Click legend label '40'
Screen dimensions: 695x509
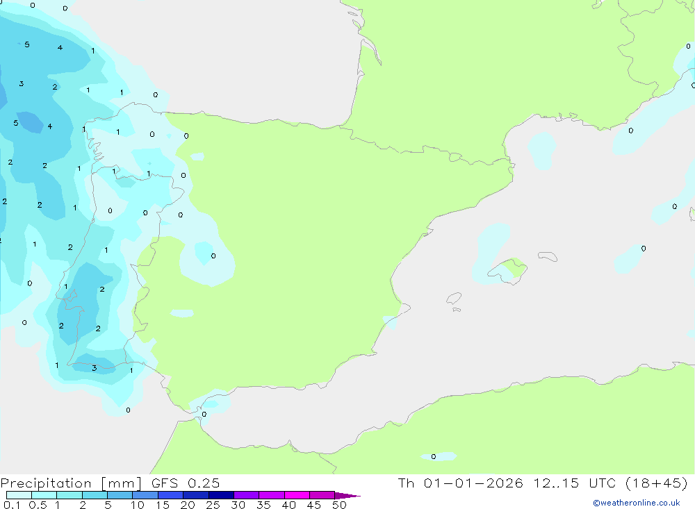[288, 505]
